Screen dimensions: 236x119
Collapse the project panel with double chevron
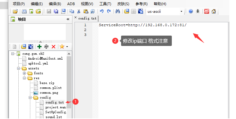[68, 19]
